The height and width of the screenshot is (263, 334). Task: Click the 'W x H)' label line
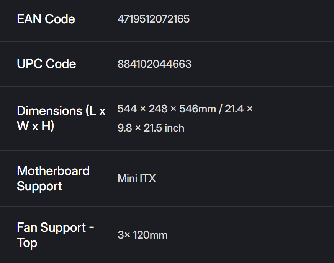point(36,126)
